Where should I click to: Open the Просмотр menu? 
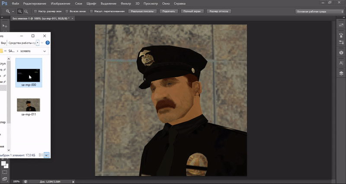point(151,3)
